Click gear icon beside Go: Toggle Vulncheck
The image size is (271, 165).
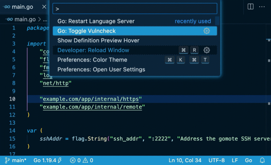coord(206,31)
